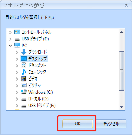This screenshot has width=132, height=135.
Task: Select the デスクトップ folder label
Action: 37,59
